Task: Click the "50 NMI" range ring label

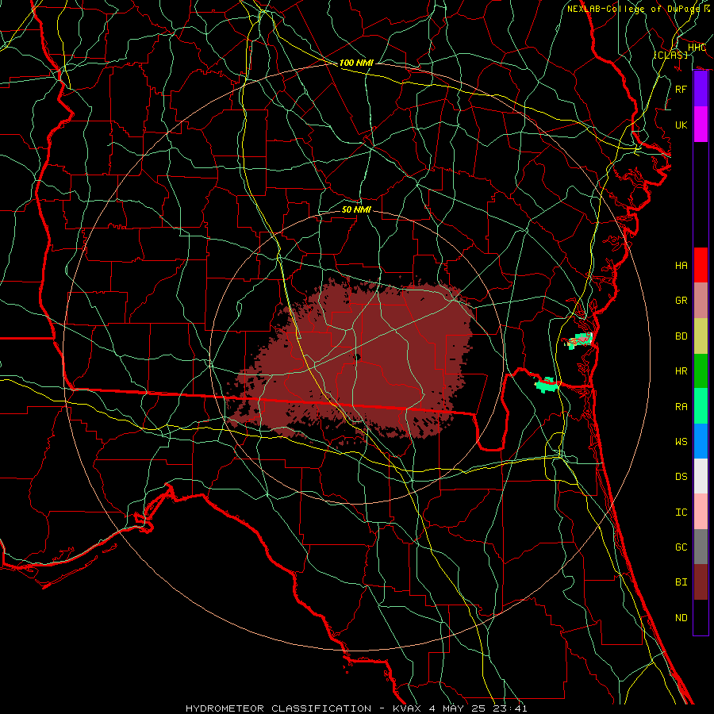Action: [x=356, y=209]
